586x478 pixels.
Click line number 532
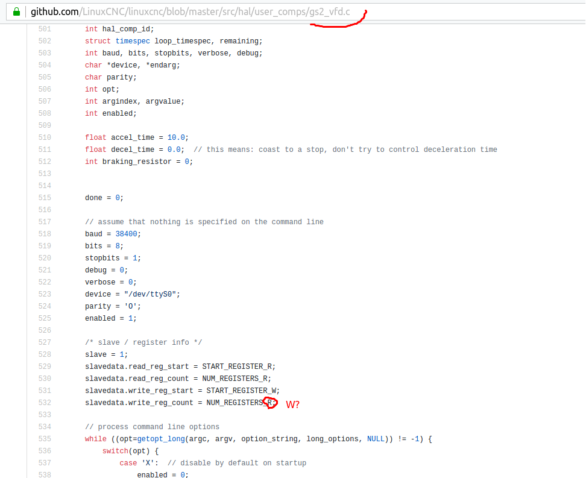[x=45, y=403]
